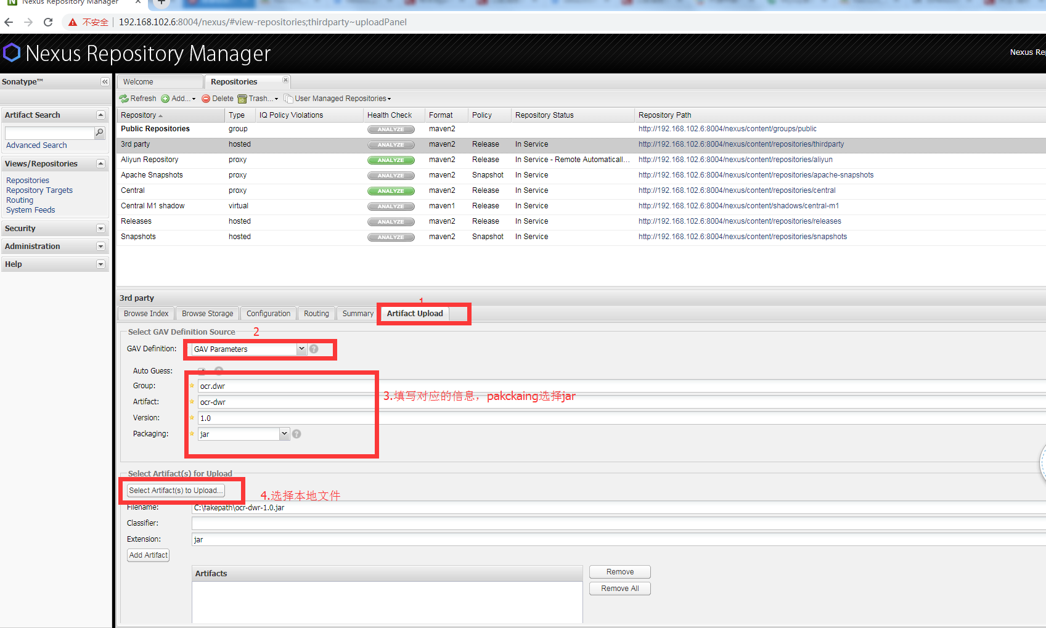This screenshot has height=628, width=1046.
Task: Click help icon next to Auto Guess
Action: [219, 370]
